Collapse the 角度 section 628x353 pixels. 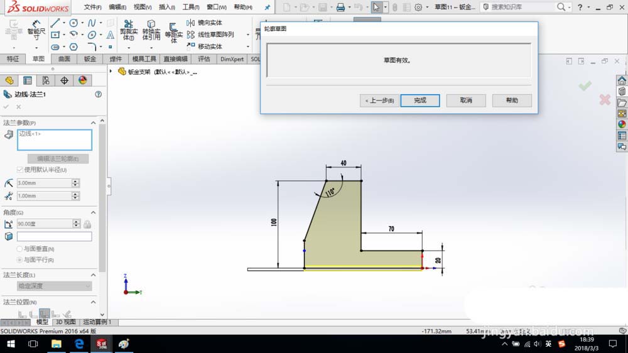(x=93, y=212)
